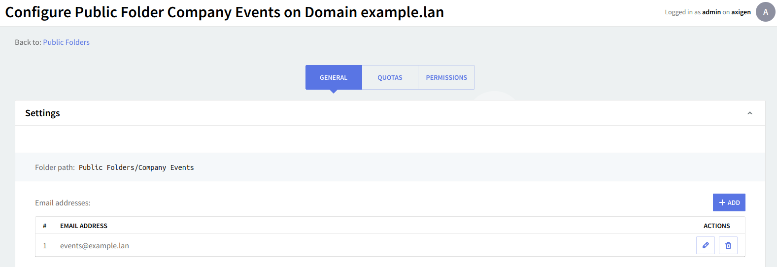This screenshot has height=267, width=777.
Task: Delete the events@example.lan address with trash icon
Action: point(728,245)
